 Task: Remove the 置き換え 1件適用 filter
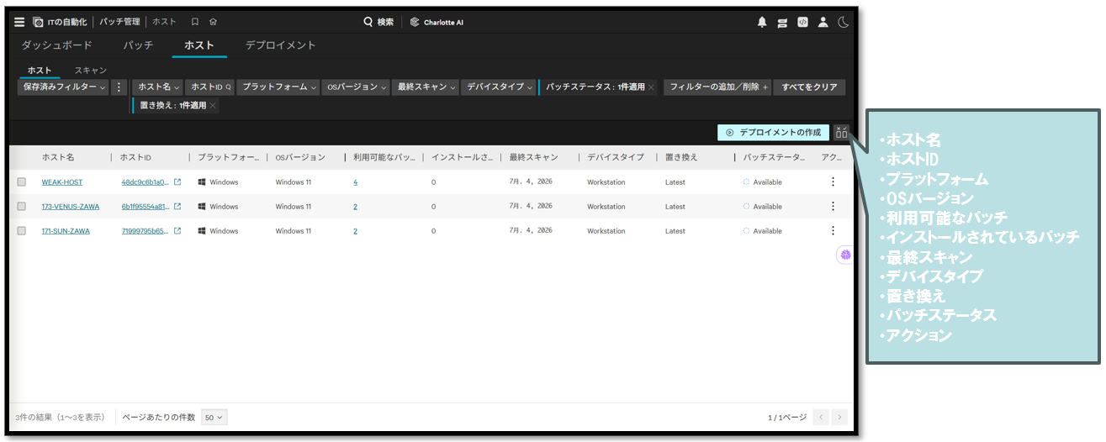tap(213, 106)
